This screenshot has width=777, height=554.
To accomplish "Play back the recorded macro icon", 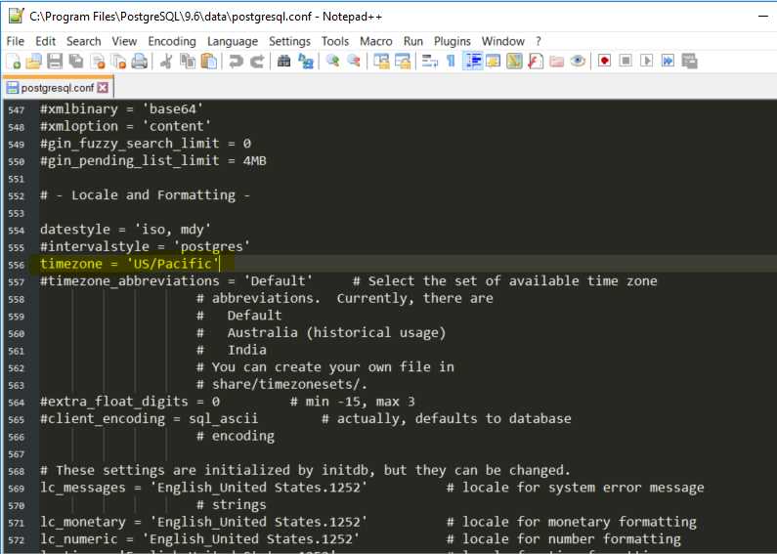I will [647, 61].
